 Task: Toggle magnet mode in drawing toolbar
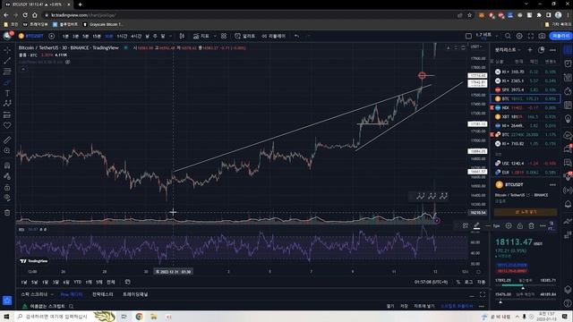(7, 165)
